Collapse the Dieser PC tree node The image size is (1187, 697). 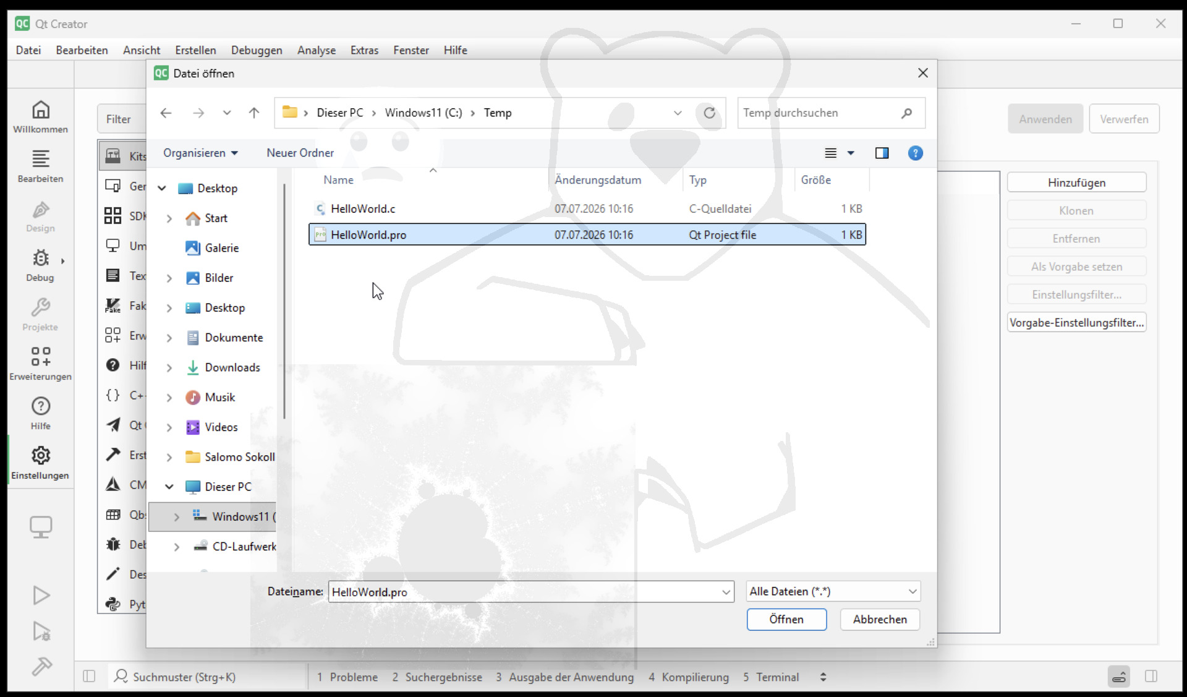(x=169, y=487)
